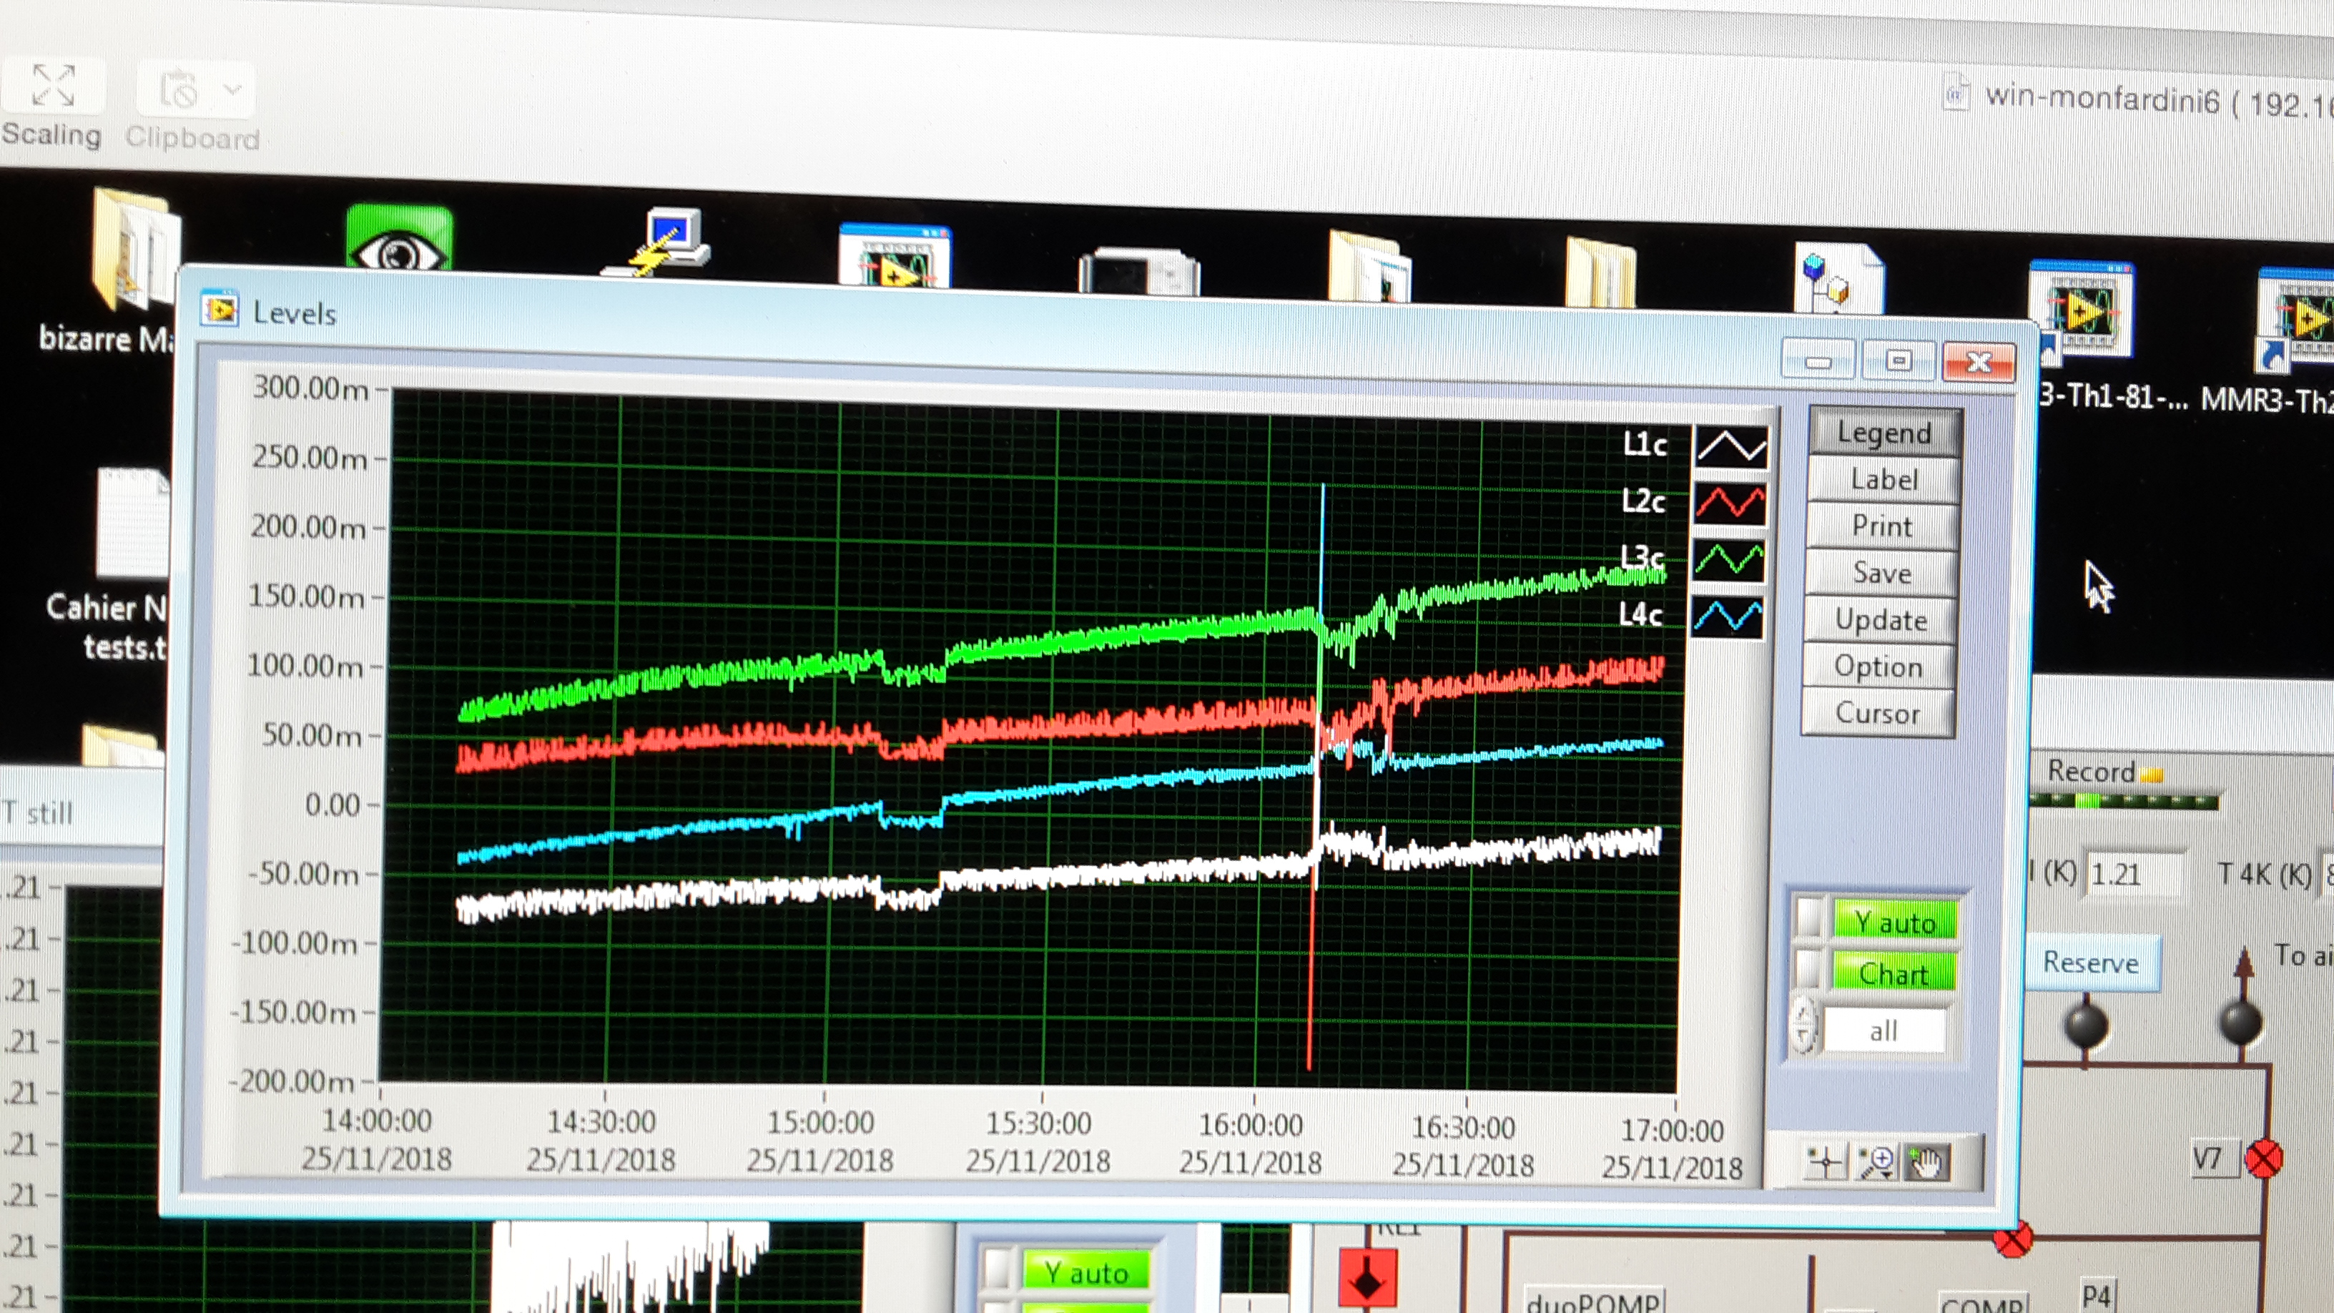Click the red V7 valve icon
The height and width of the screenshot is (1313, 2334).
pyautogui.click(x=2263, y=1159)
